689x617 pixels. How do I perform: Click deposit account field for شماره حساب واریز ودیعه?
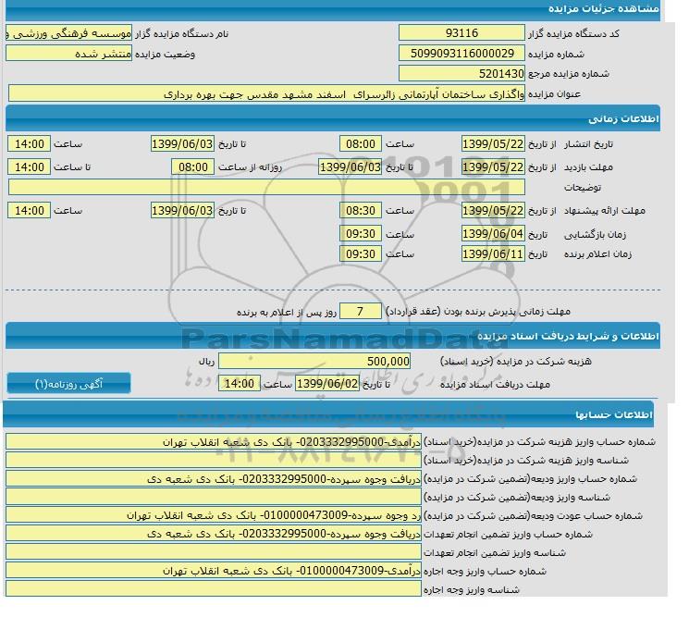pos(214,478)
